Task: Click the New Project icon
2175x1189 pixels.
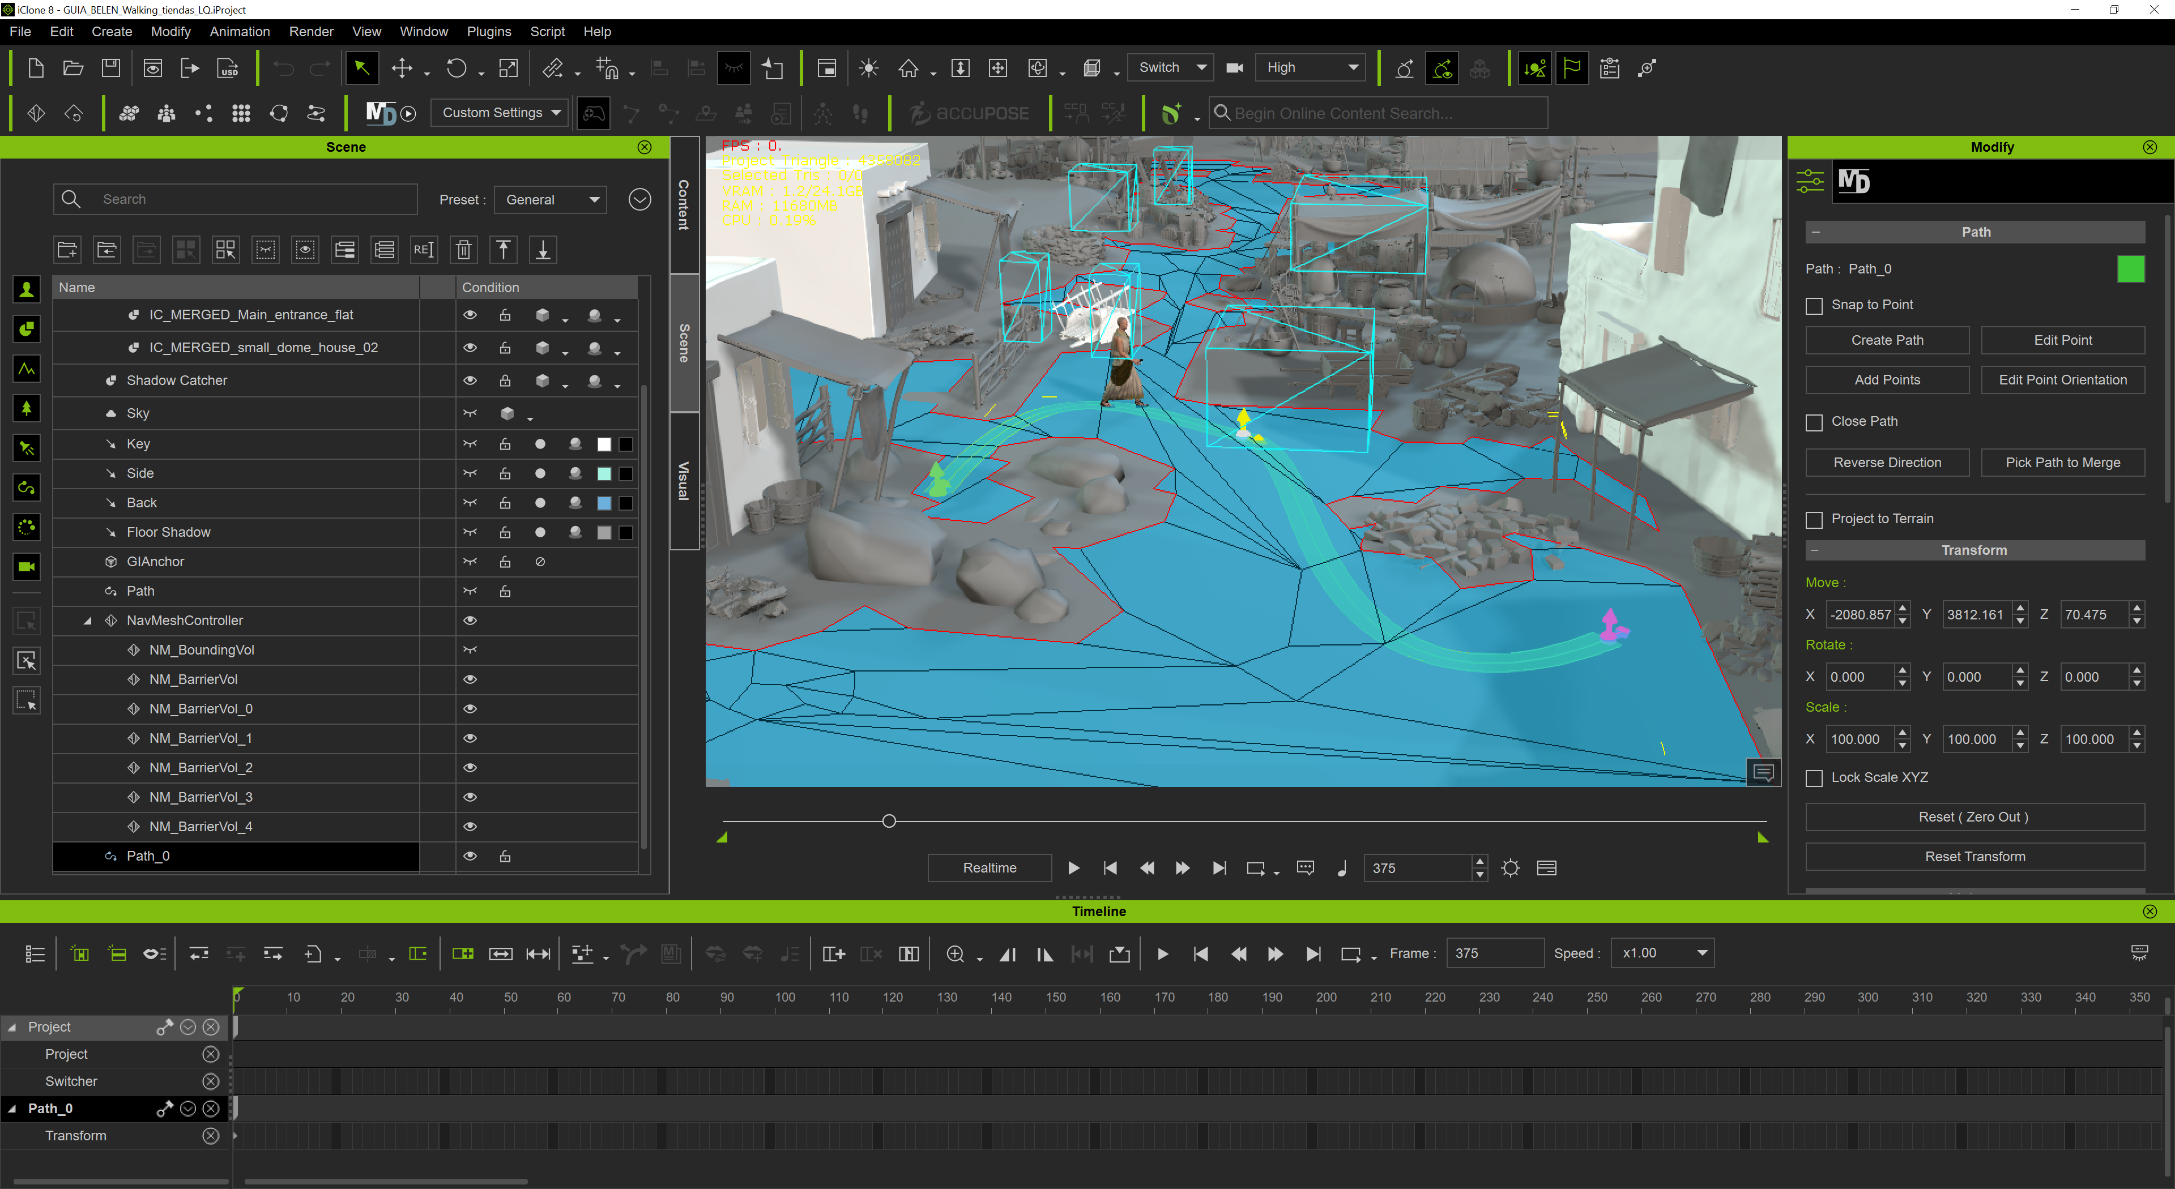Action: pyautogui.click(x=36, y=69)
